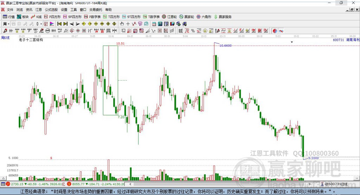The width and height of the screenshot is (360, 195).
Task: Select the red pencil drawing tool
Action: point(5,31)
